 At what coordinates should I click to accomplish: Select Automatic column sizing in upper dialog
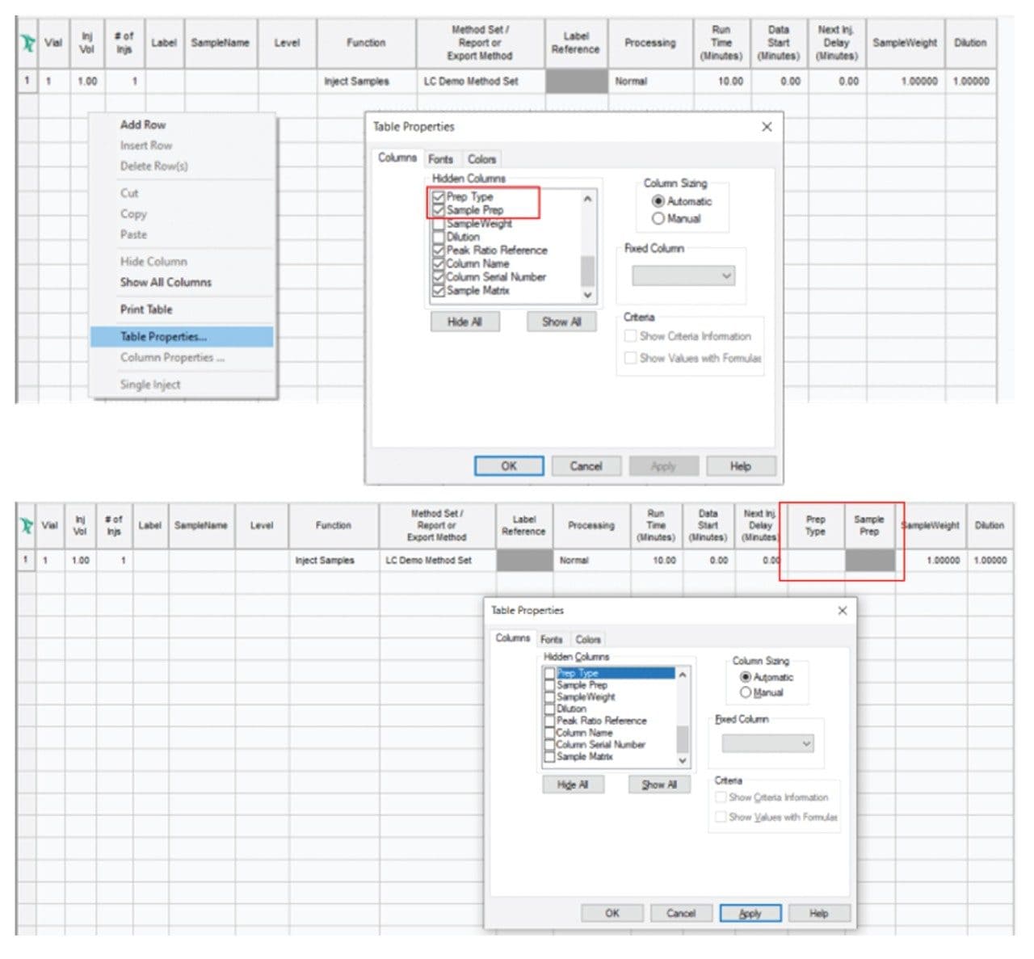tap(658, 201)
